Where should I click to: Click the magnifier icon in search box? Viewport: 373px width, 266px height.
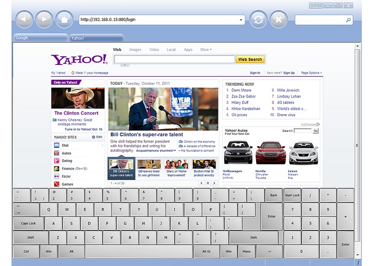[x=348, y=20]
